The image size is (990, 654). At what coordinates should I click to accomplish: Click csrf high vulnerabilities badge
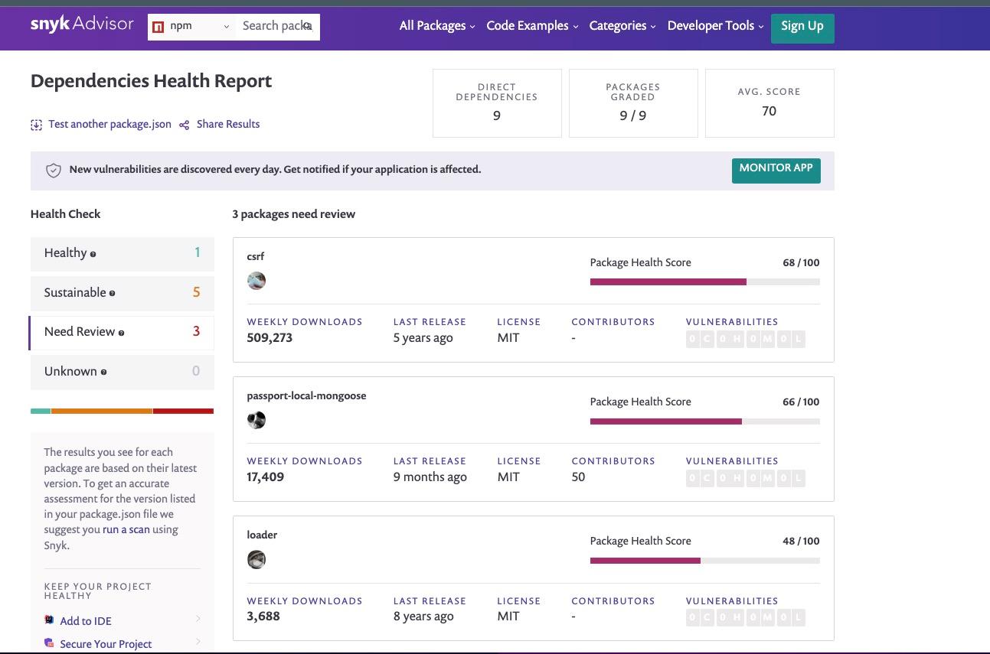tap(730, 339)
